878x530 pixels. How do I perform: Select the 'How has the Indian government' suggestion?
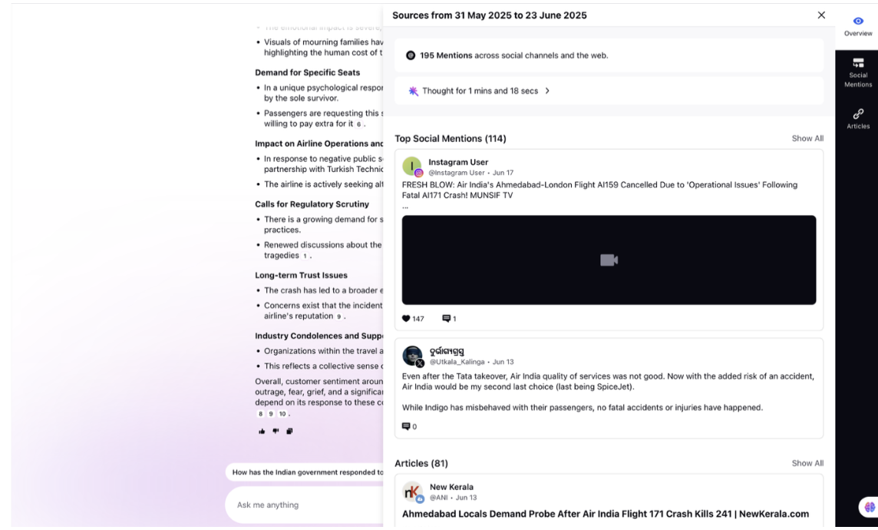305,472
